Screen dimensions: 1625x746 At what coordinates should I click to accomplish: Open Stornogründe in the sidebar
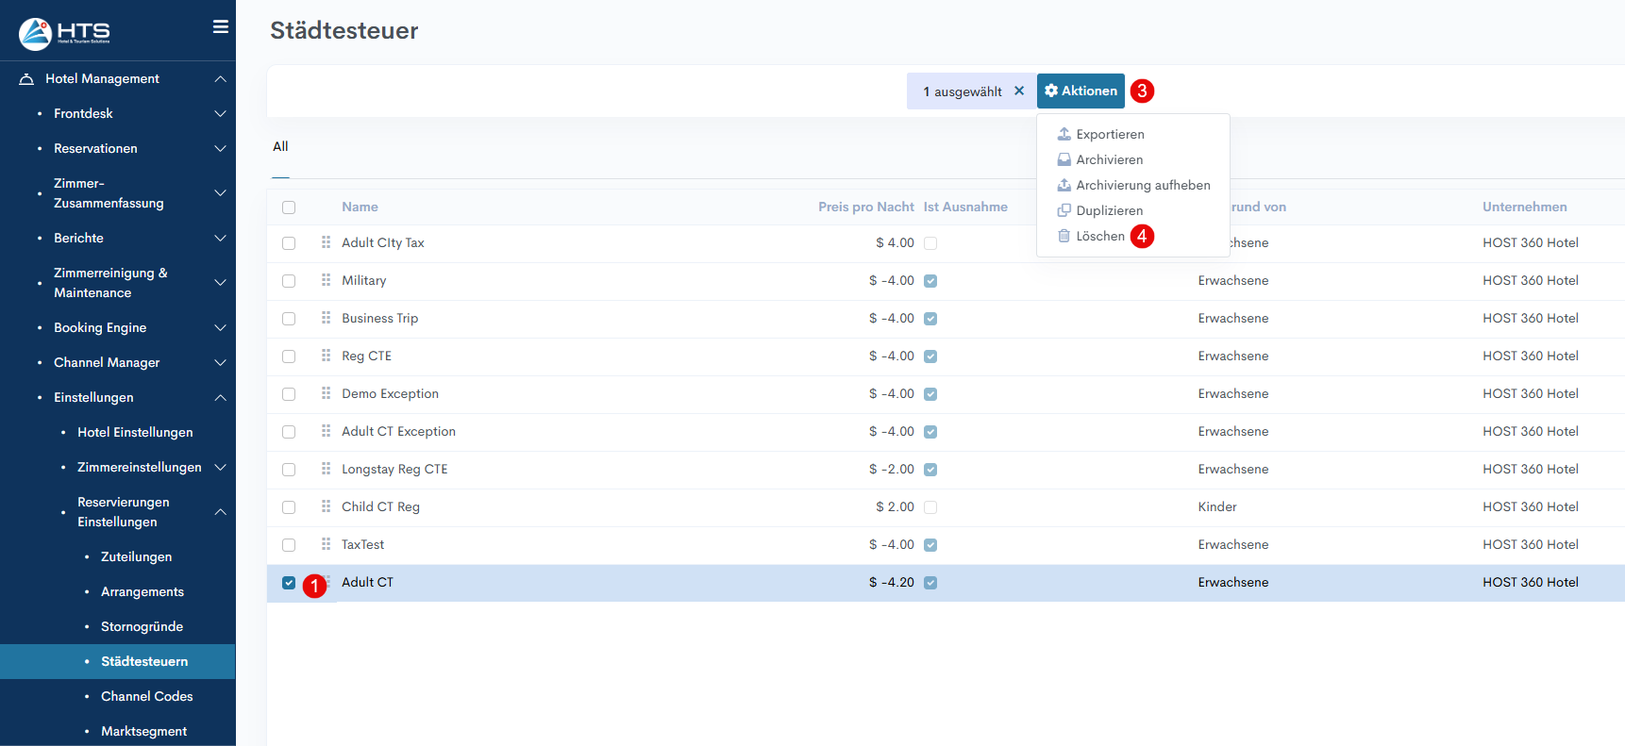pyautogui.click(x=142, y=626)
